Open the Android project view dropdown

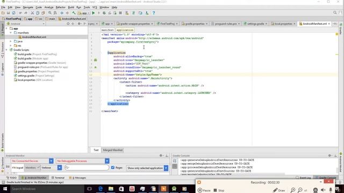point(26,24)
